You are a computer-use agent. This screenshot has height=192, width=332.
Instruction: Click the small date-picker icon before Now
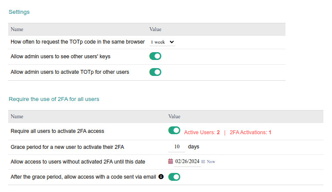click(x=203, y=161)
